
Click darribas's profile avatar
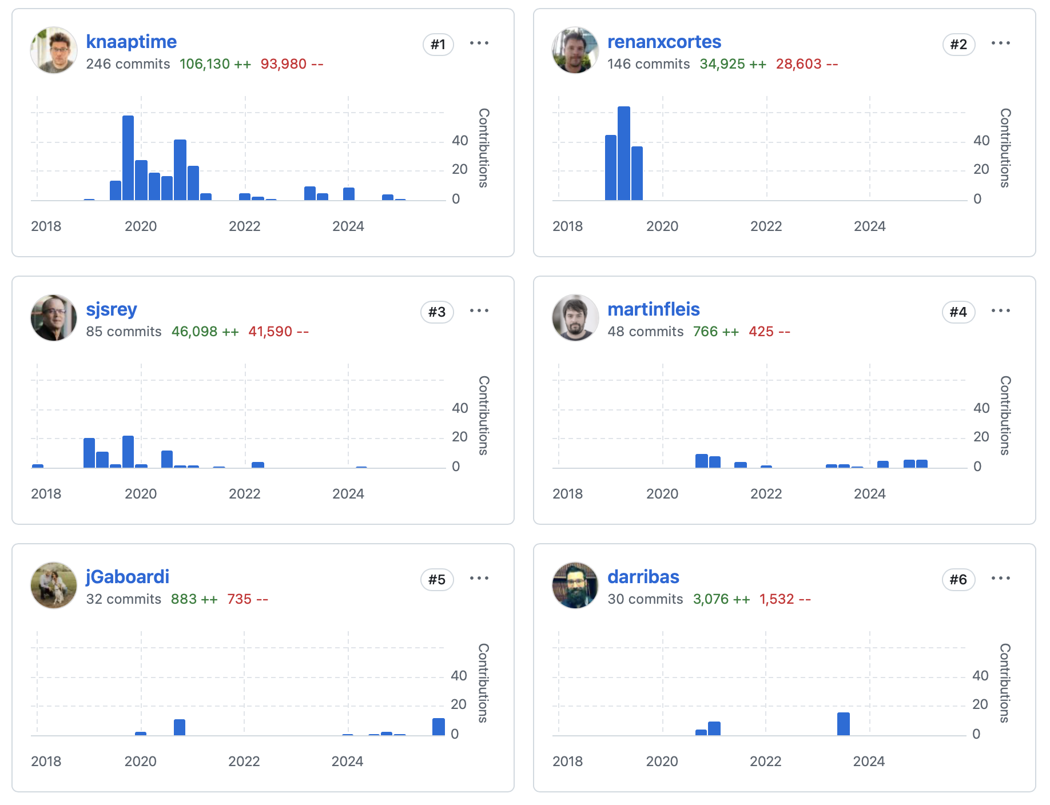pyautogui.click(x=575, y=585)
